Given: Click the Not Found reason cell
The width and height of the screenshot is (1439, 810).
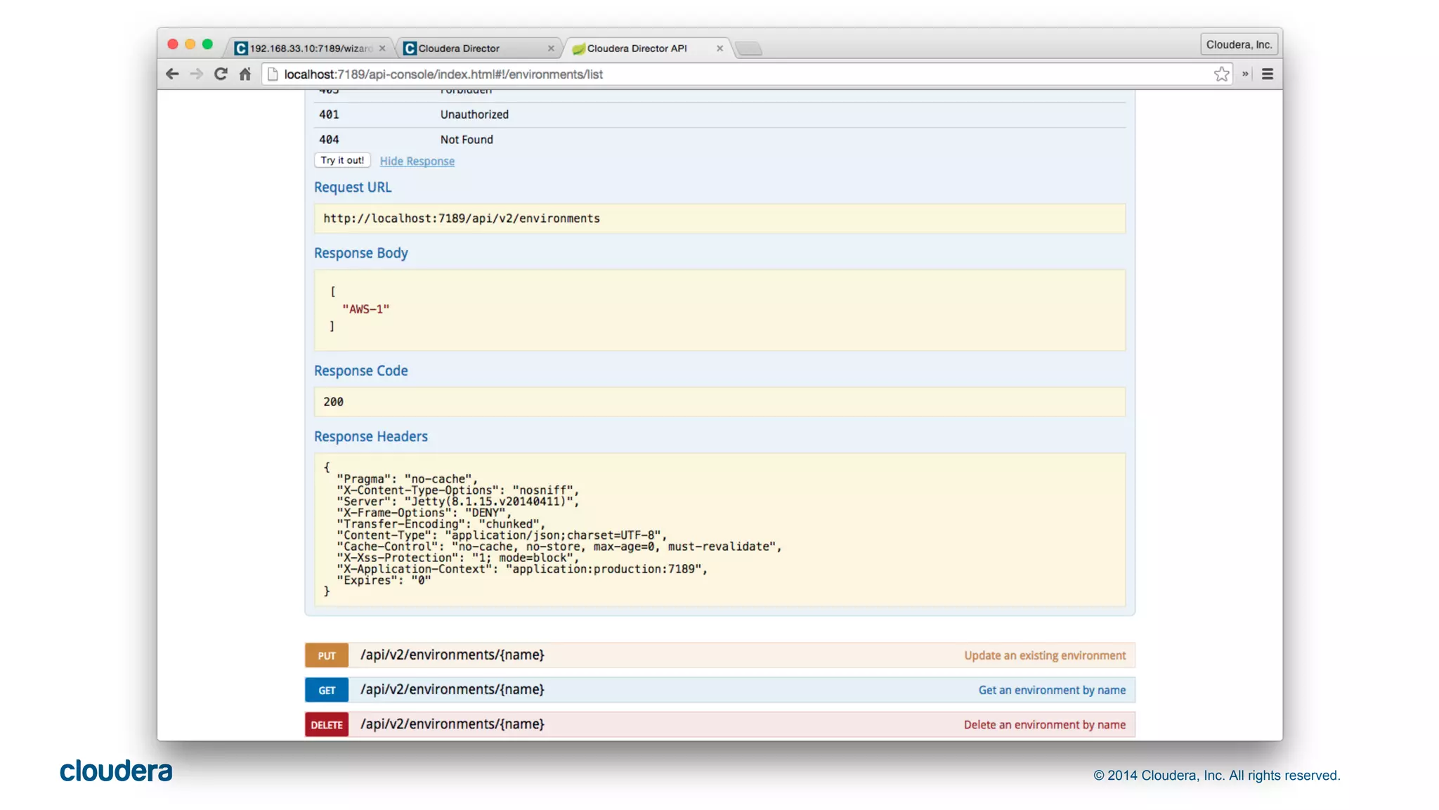Looking at the screenshot, I should click(467, 140).
